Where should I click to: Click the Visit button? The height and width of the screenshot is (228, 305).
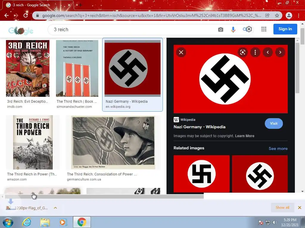point(274,123)
